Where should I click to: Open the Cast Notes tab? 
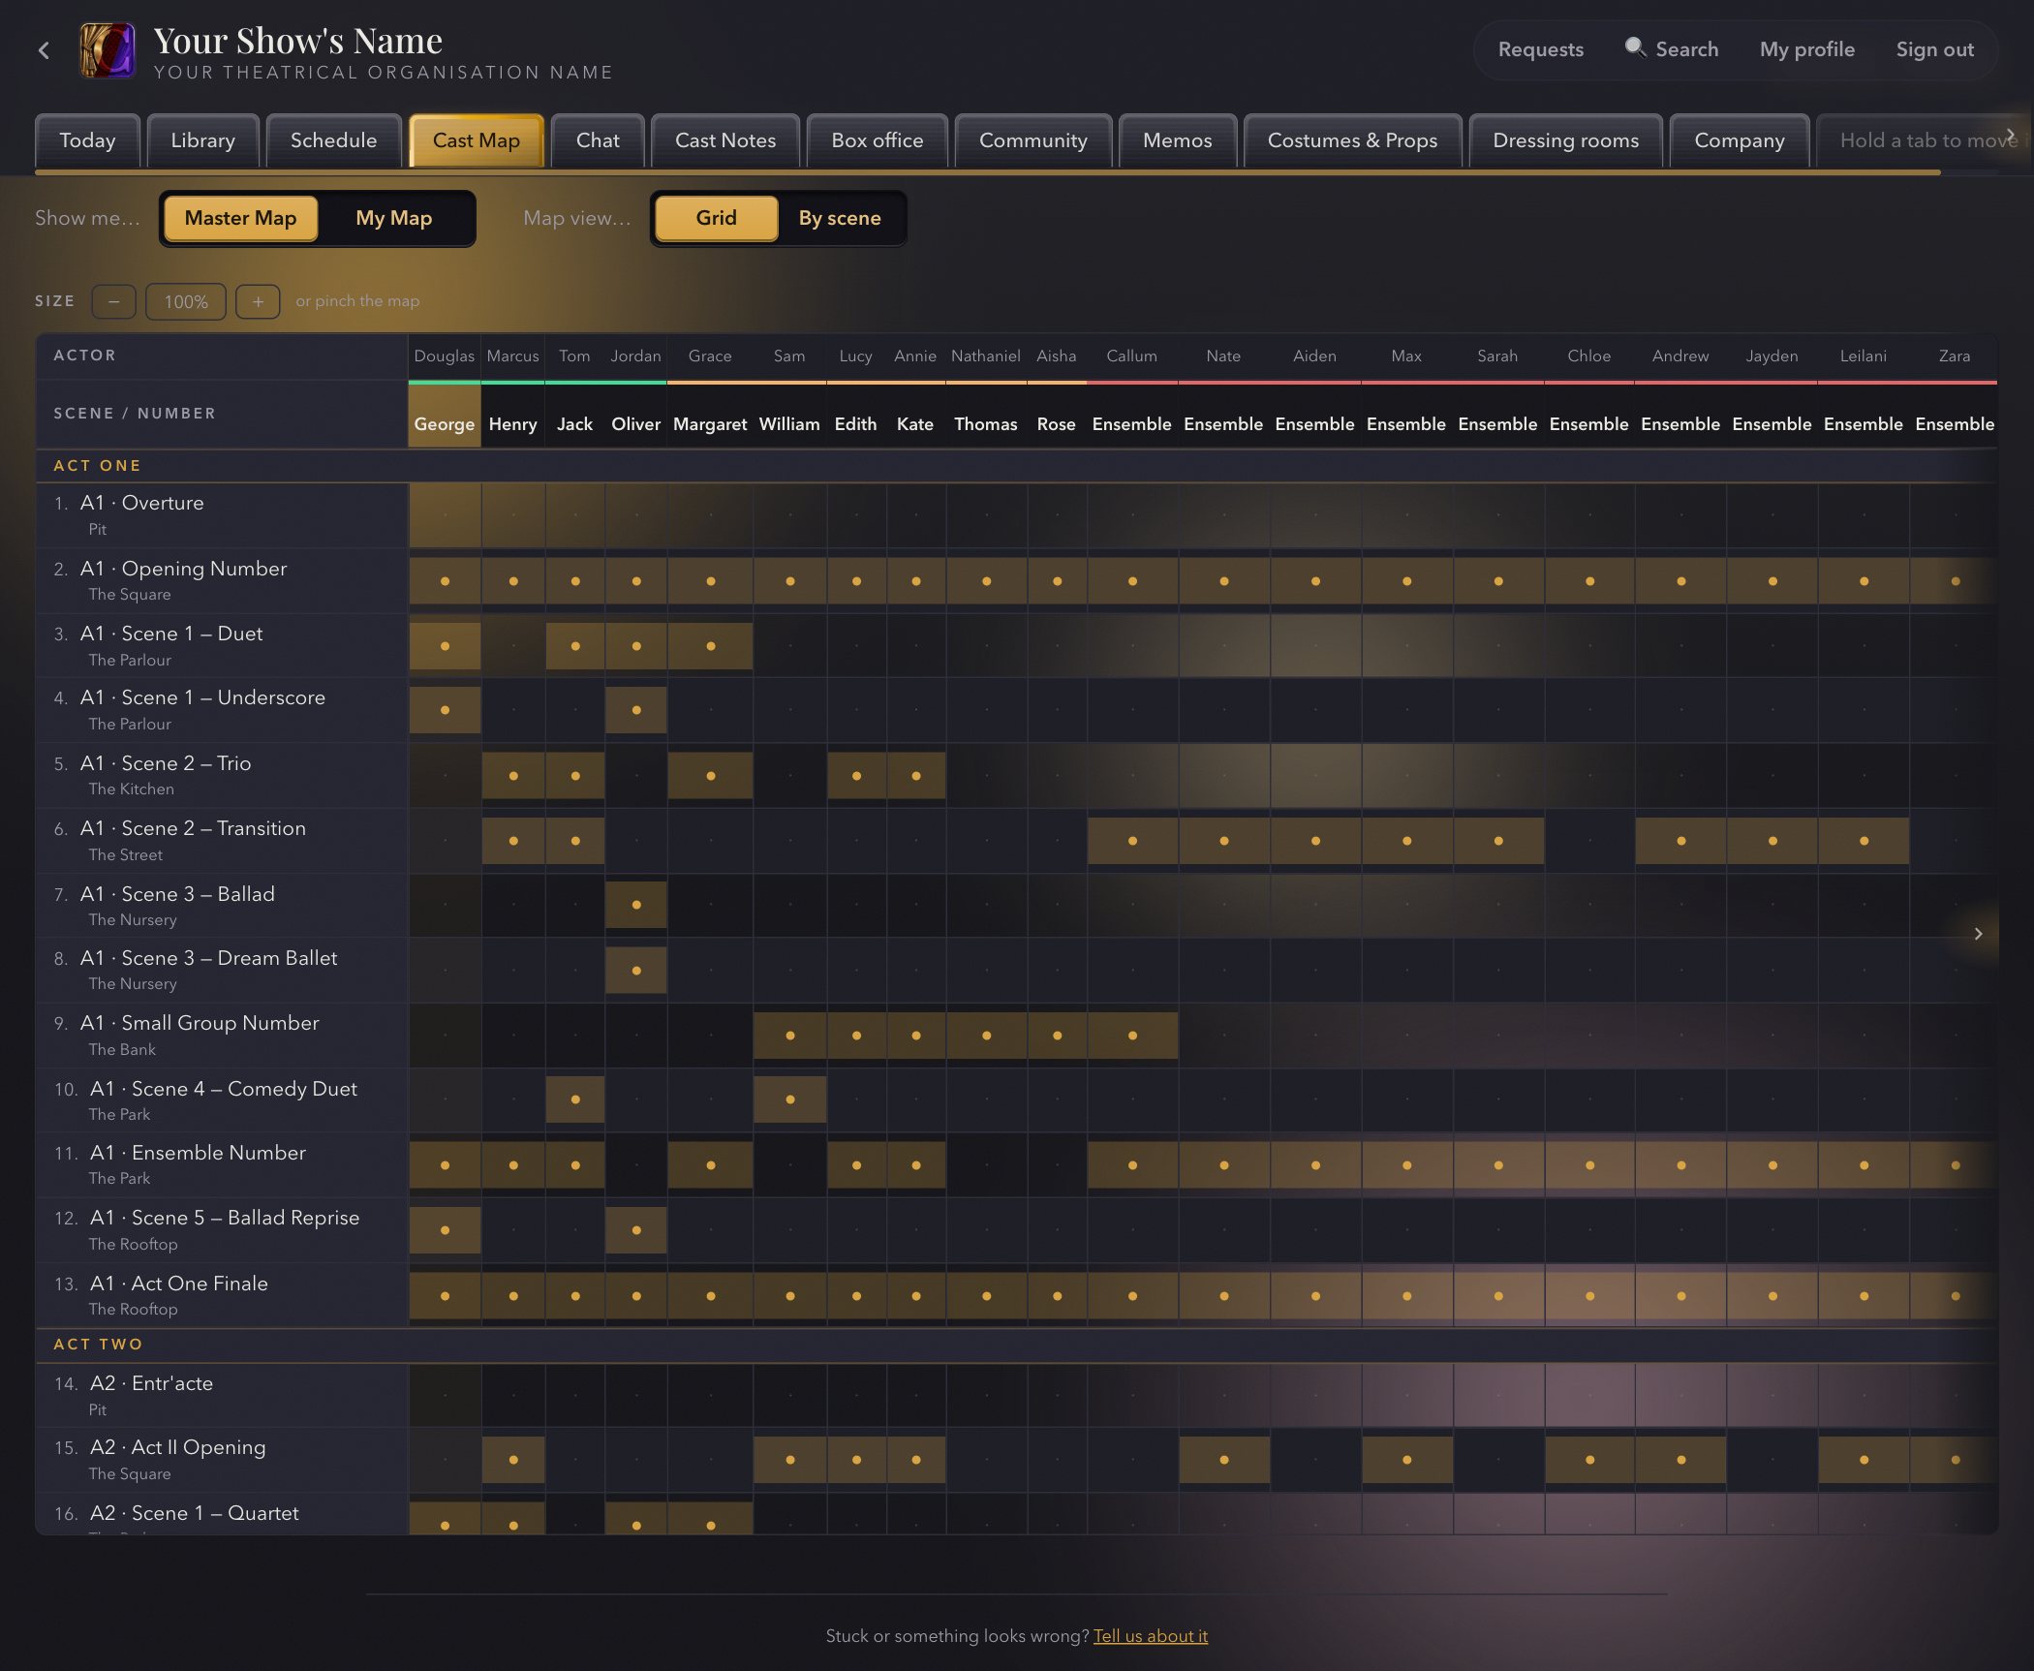(725, 141)
